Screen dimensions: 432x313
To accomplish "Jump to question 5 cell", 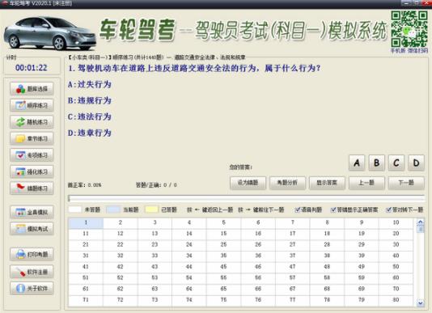I will [x=223, y=222].
